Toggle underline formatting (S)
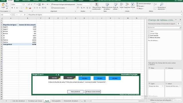Screen dimensions: 183x103 (17, 8)
